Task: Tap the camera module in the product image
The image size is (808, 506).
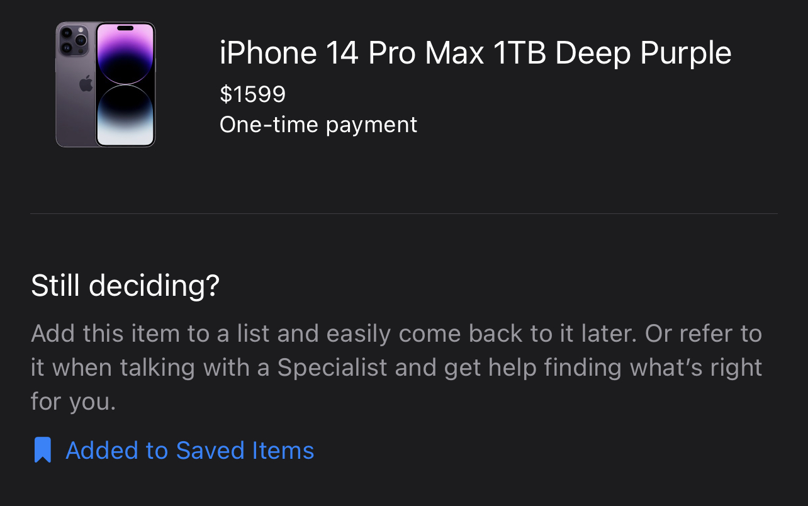Action: click(73, 39)
